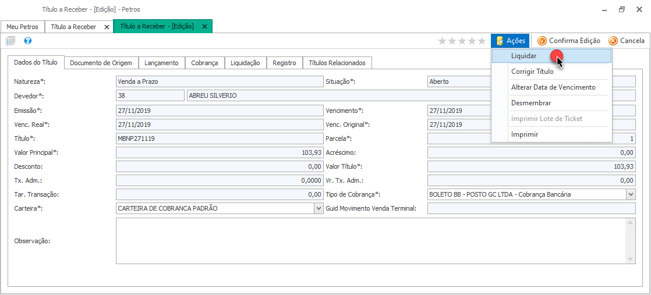Click the Ações toolbar button
Screen dimensions: 651x295
510,41
